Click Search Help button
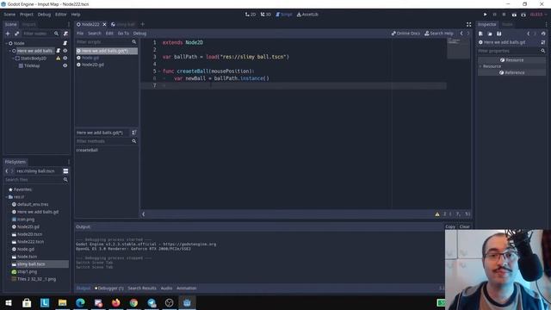Screen dimensions: 551x310 pos(439,34)
